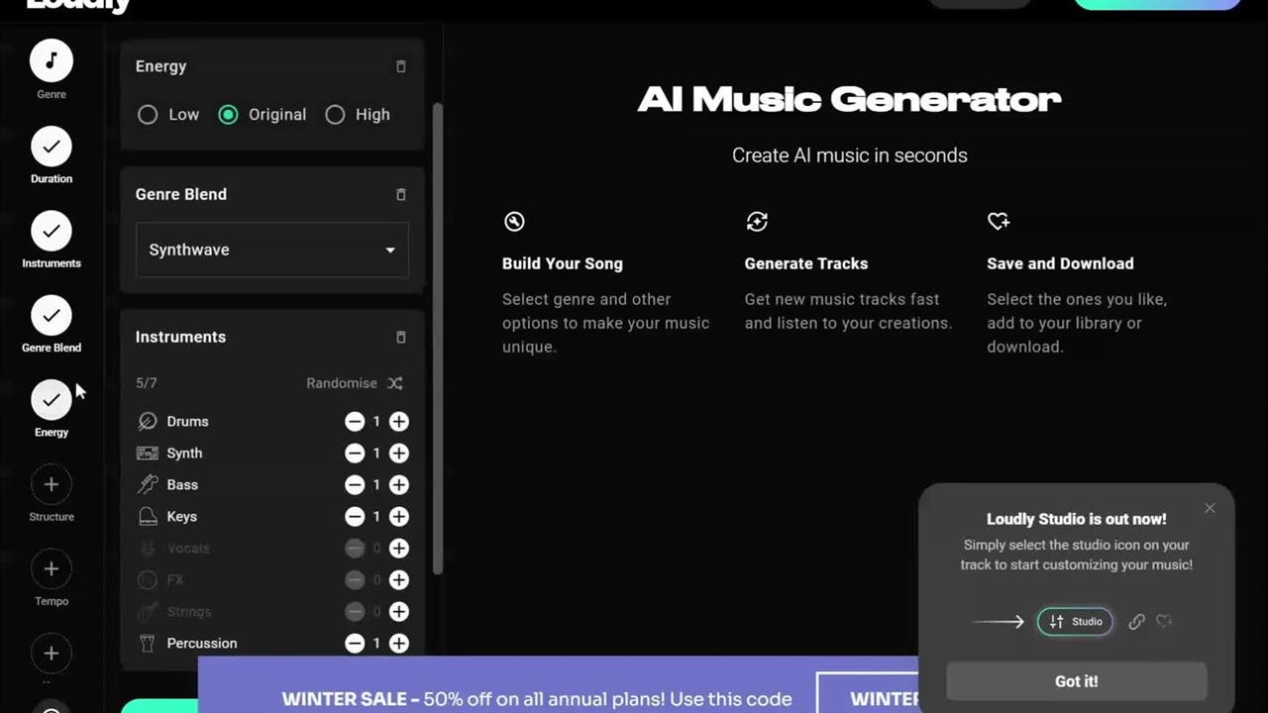Decrease the Synth count with minus
Image resolution: width=1268 pixels, height=713 pixels.
355,454
